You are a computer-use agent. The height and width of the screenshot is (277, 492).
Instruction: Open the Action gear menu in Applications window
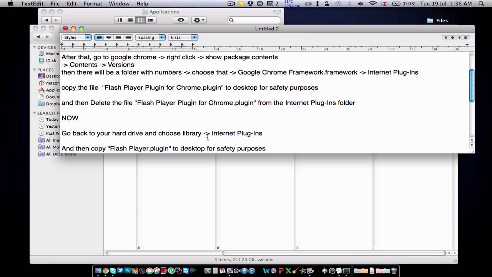199,20
